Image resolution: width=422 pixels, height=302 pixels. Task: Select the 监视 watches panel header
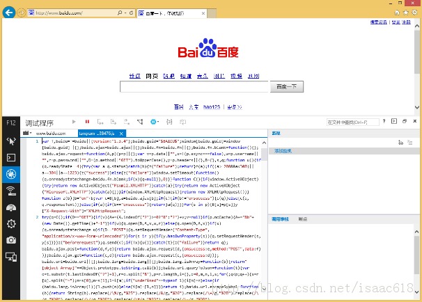click(x=276, y=133)
